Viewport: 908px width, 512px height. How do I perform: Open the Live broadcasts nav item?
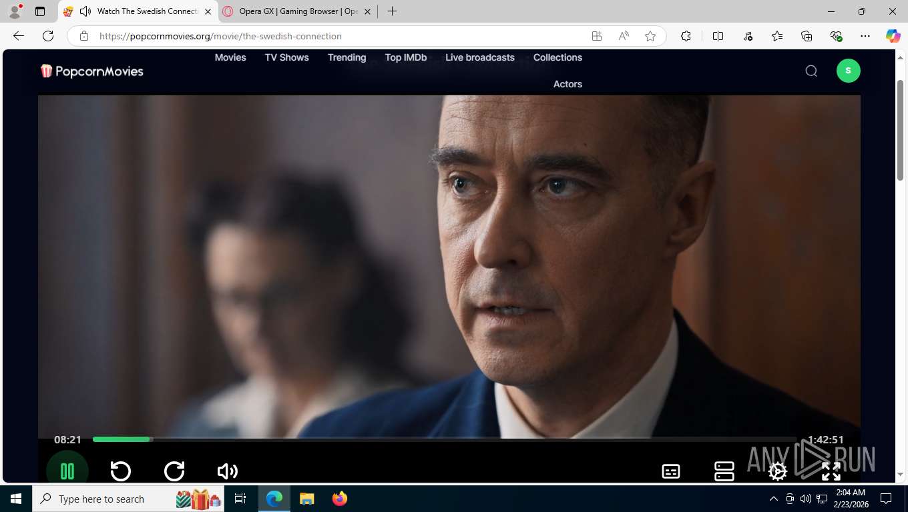coord(480,57)
